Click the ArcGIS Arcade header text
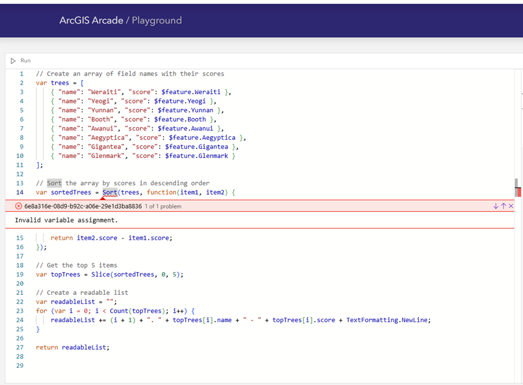 (91, 20)
